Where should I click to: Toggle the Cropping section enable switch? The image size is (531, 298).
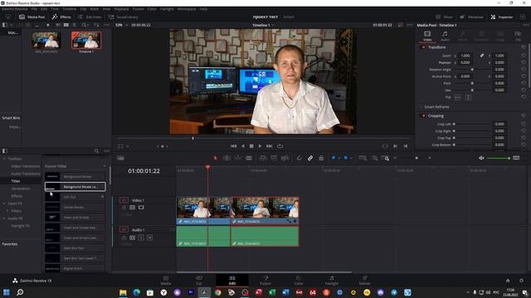pos(423,116)
